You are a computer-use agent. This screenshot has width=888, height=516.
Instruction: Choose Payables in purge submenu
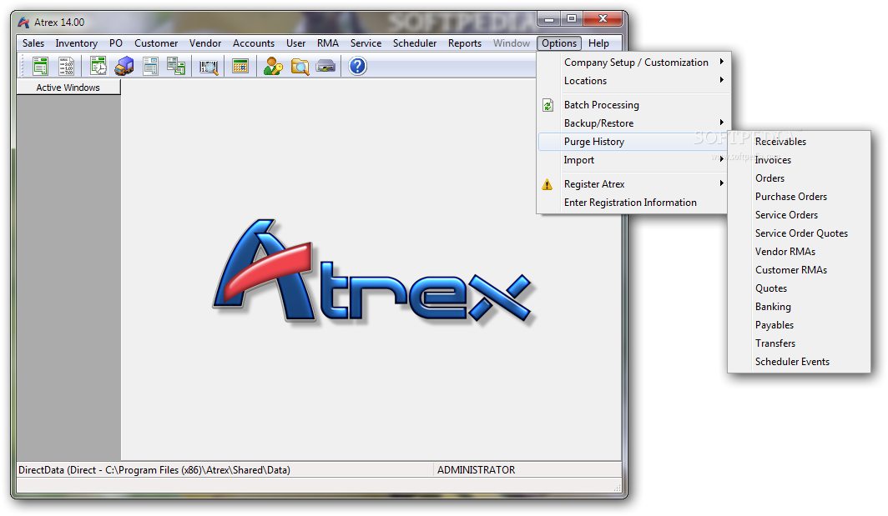799,325
